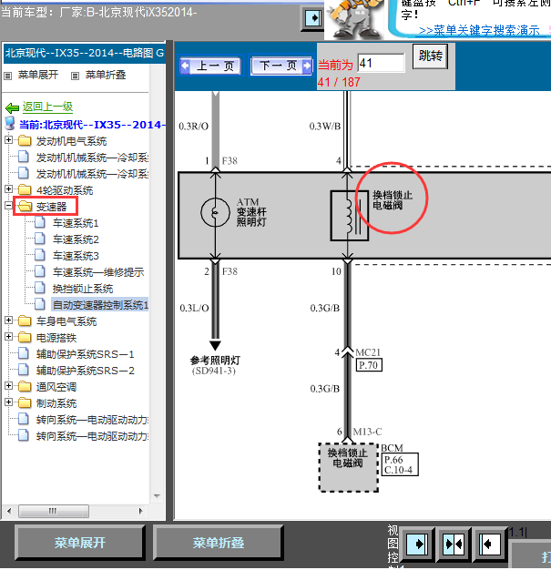
Task: Open the 换挡锁止系统 document
Action: (83, 289)
